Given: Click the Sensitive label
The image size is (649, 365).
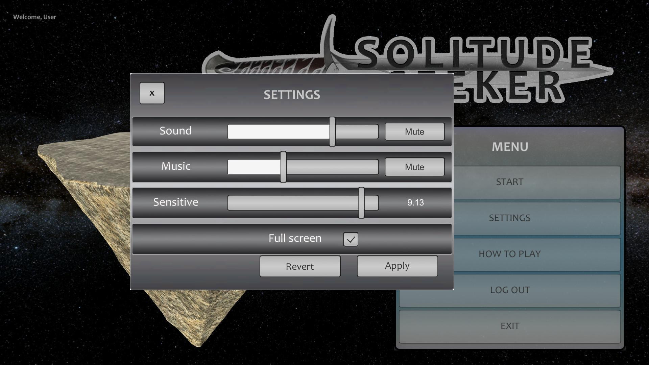Looking at the screenshot, I should (176, 202).
